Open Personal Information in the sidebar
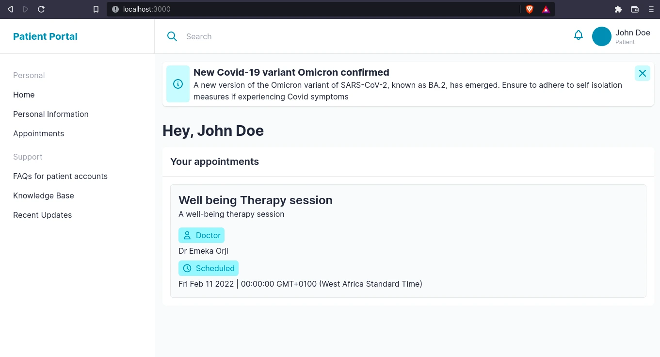This screenshot has height=357, width=660. [51, 114]
